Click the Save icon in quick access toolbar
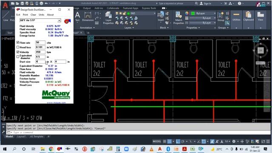Viewport: 272px width, 153px height. point(22,3)
